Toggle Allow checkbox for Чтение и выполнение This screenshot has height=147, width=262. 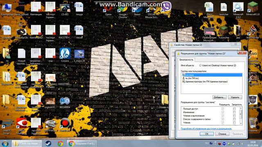coord(223,116)
